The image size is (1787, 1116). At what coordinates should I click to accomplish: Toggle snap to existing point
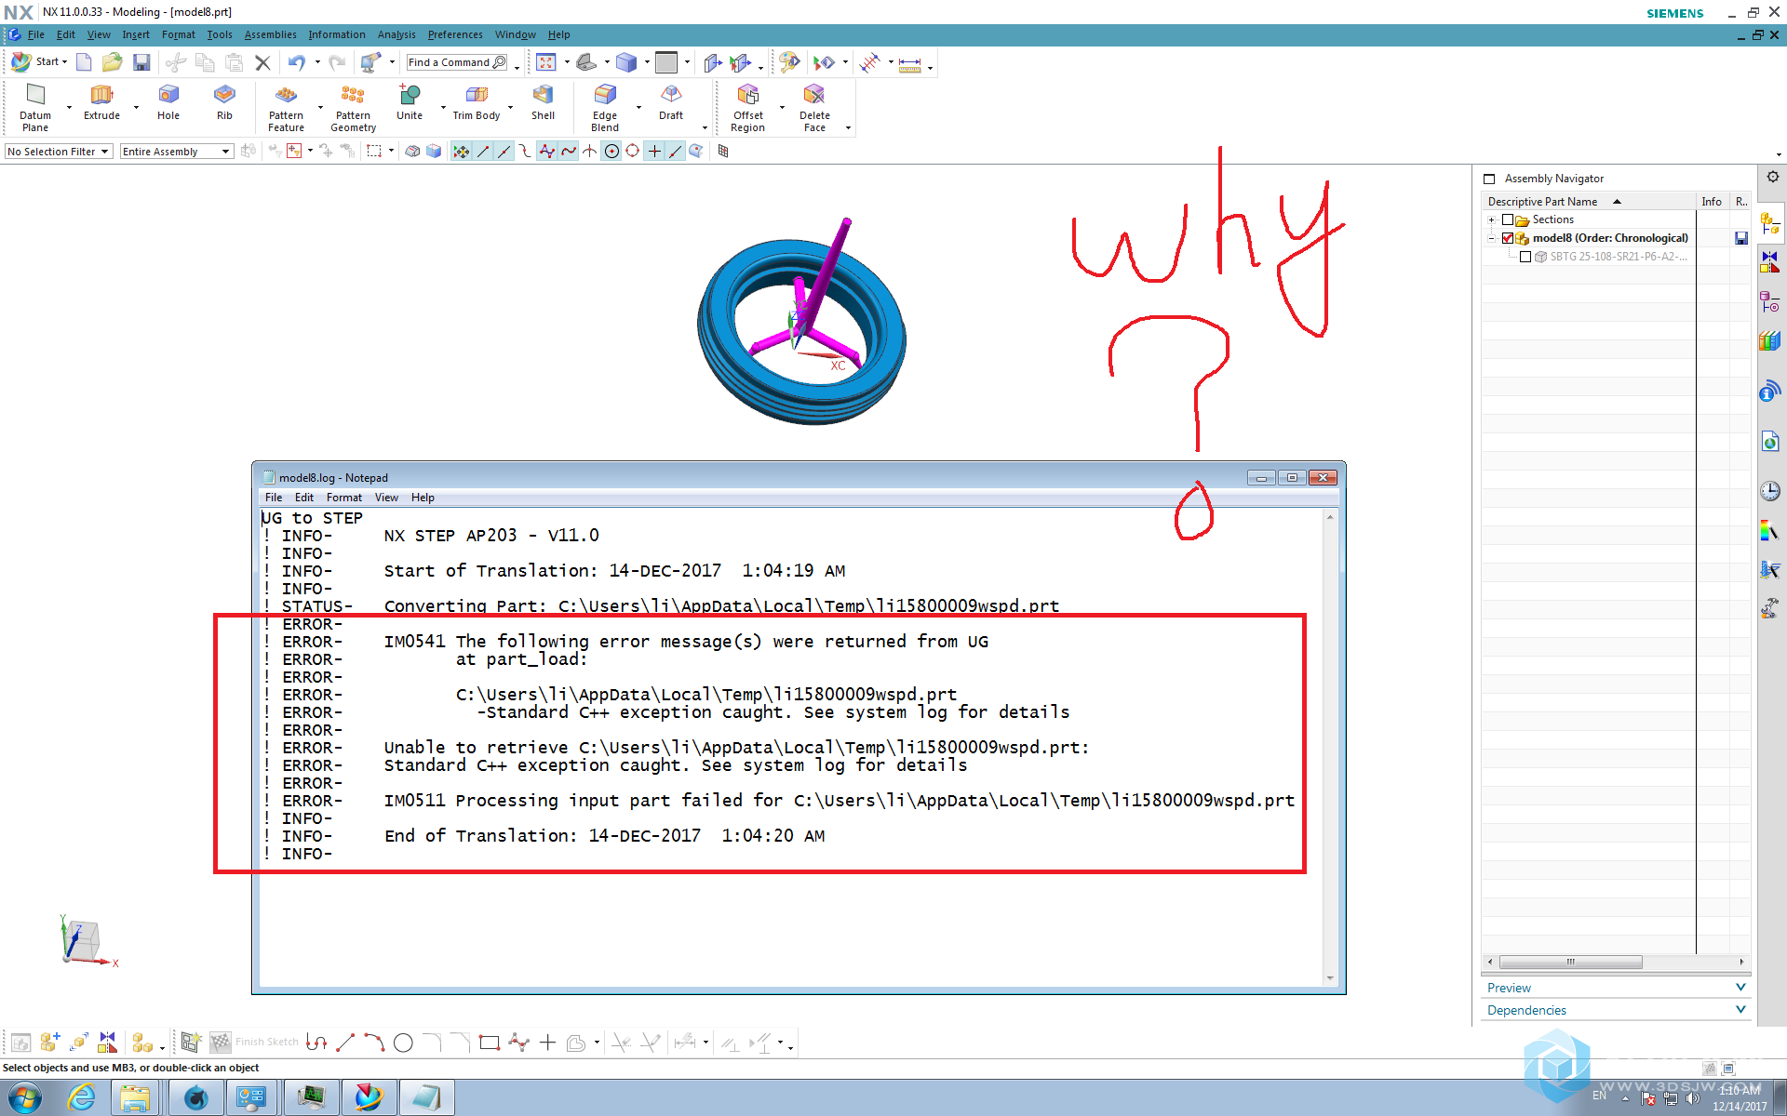point(654,151)
